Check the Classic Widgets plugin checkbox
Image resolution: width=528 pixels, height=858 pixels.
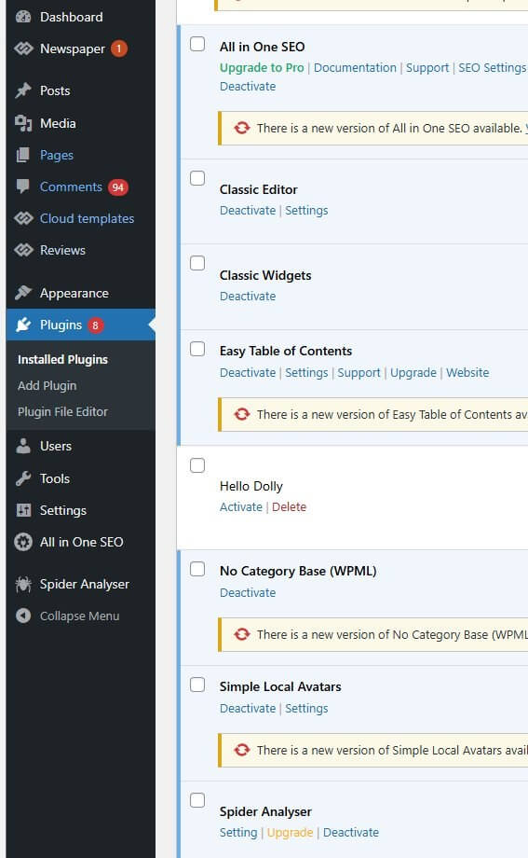(x=197, y=263)
